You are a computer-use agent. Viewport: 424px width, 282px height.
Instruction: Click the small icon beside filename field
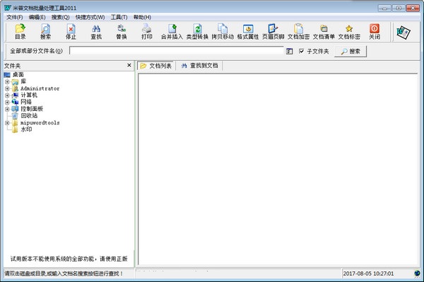coord(289,51)
